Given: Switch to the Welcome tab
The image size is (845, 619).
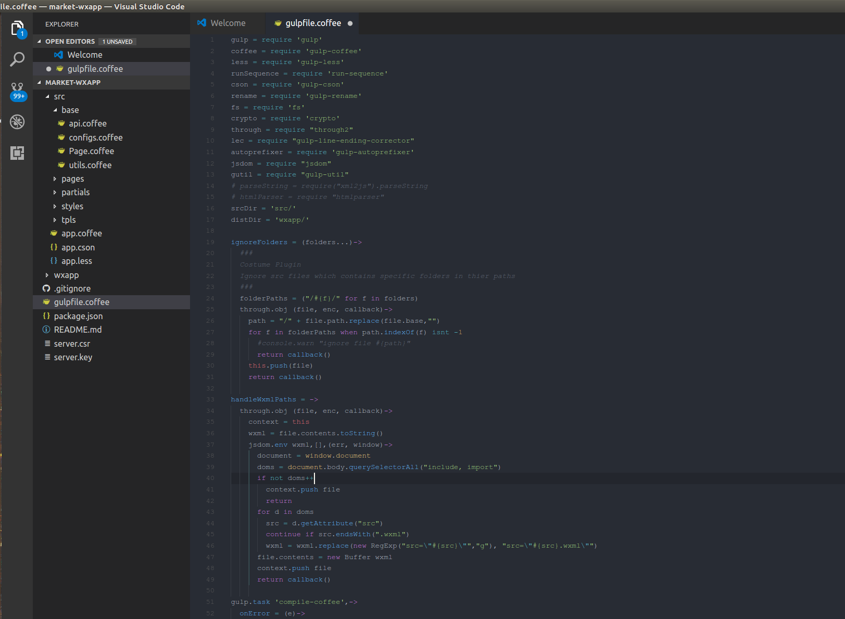Looking at the screenshot, I should 228,23.
